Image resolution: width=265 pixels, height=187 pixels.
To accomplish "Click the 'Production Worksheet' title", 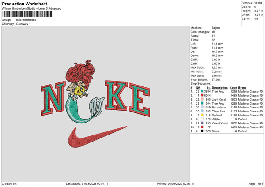I will click(24, 4).
